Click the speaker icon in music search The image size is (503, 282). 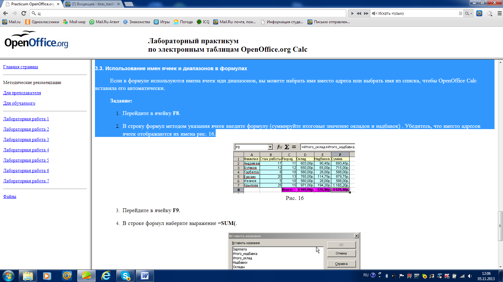click(x=374, y=13)
